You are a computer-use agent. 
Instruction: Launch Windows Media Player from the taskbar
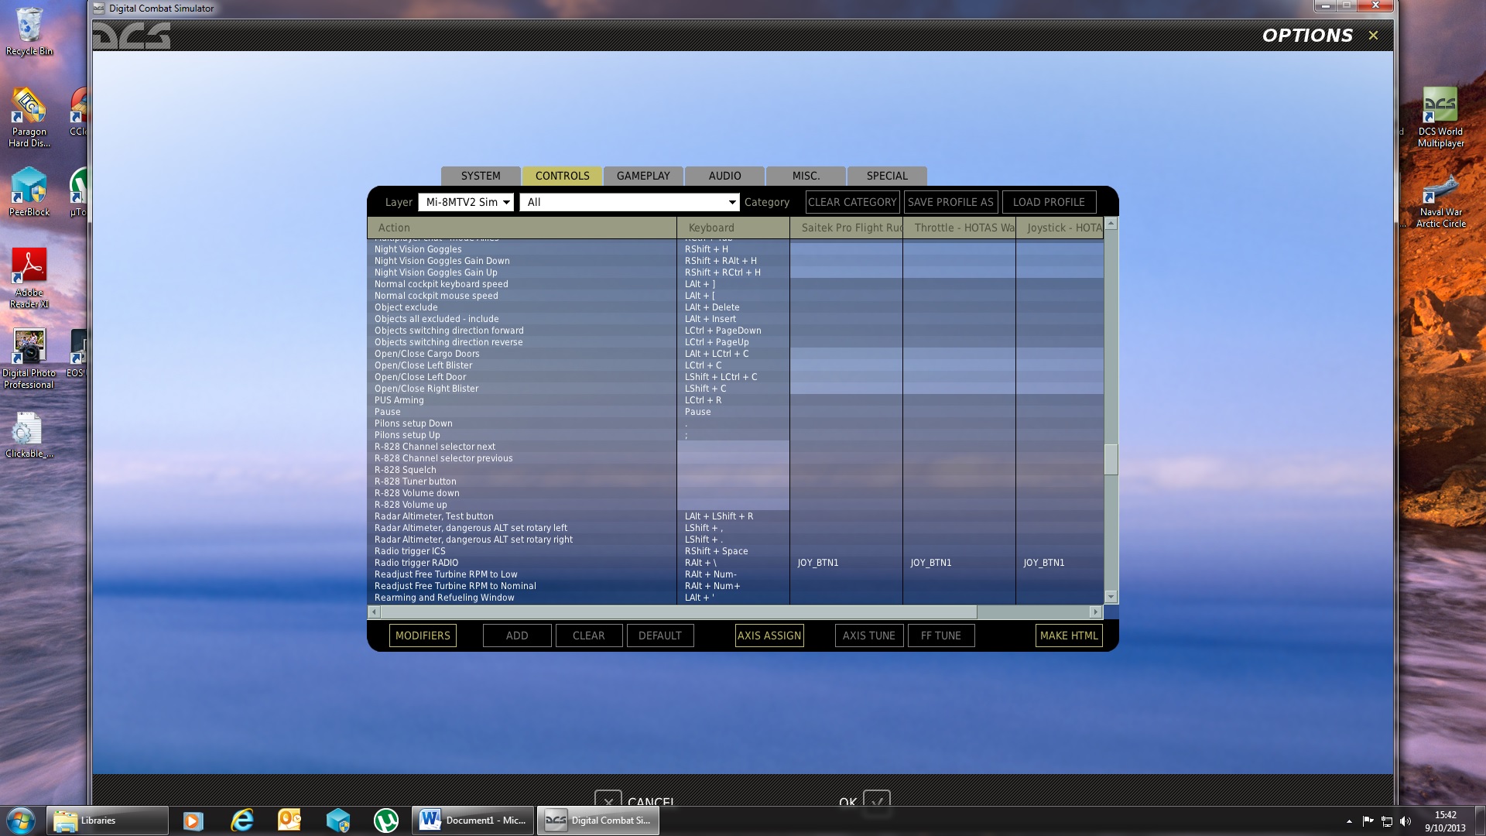click(x=193, y=821)
